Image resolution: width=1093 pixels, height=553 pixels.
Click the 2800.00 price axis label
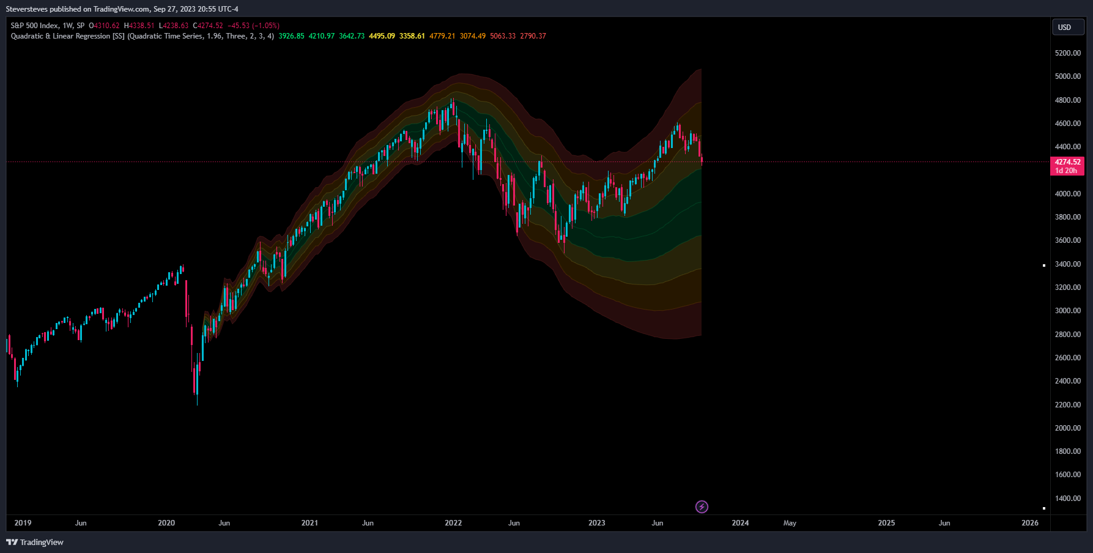pos(1068,335)
